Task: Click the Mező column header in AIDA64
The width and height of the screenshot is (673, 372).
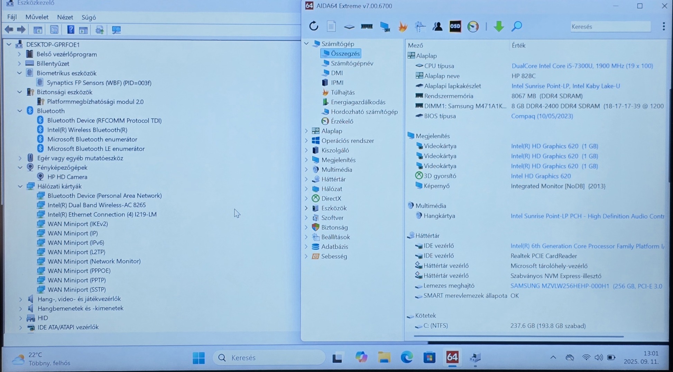Action: 415,45
